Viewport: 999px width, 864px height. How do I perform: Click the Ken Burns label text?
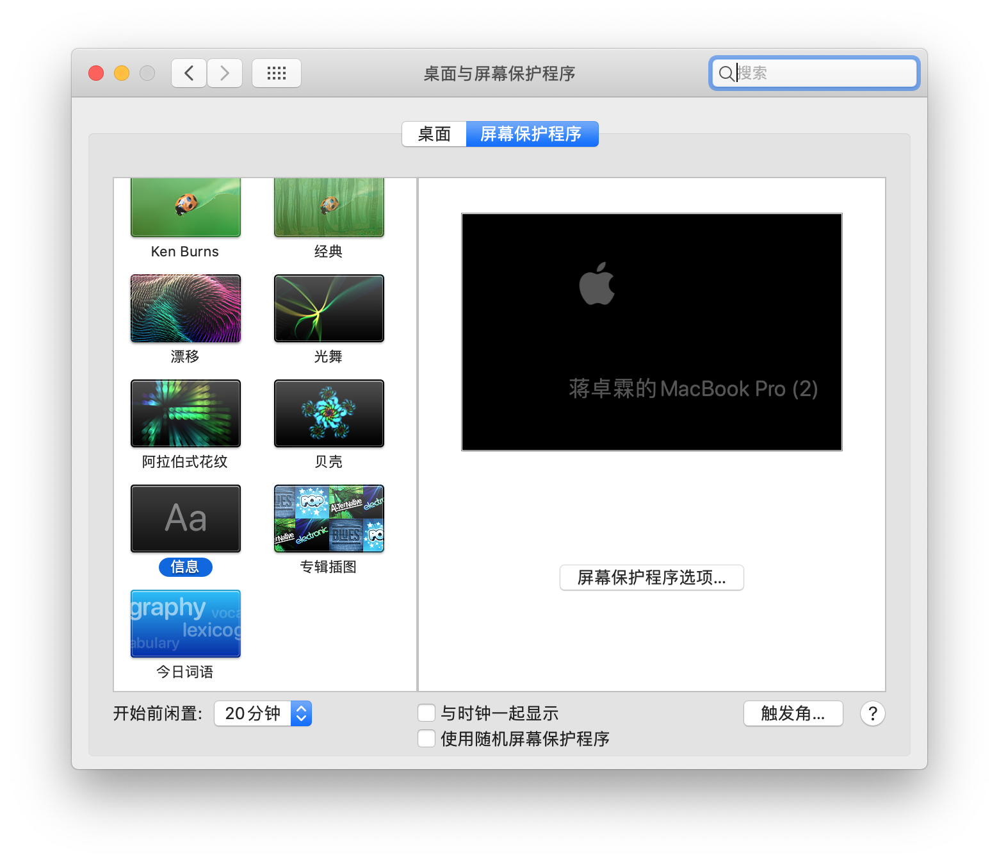point(185,252)
